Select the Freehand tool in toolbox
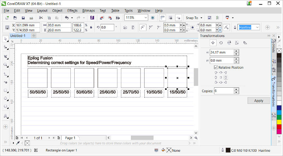The height and width of the screenshot is (156, 283). [5, 74]
